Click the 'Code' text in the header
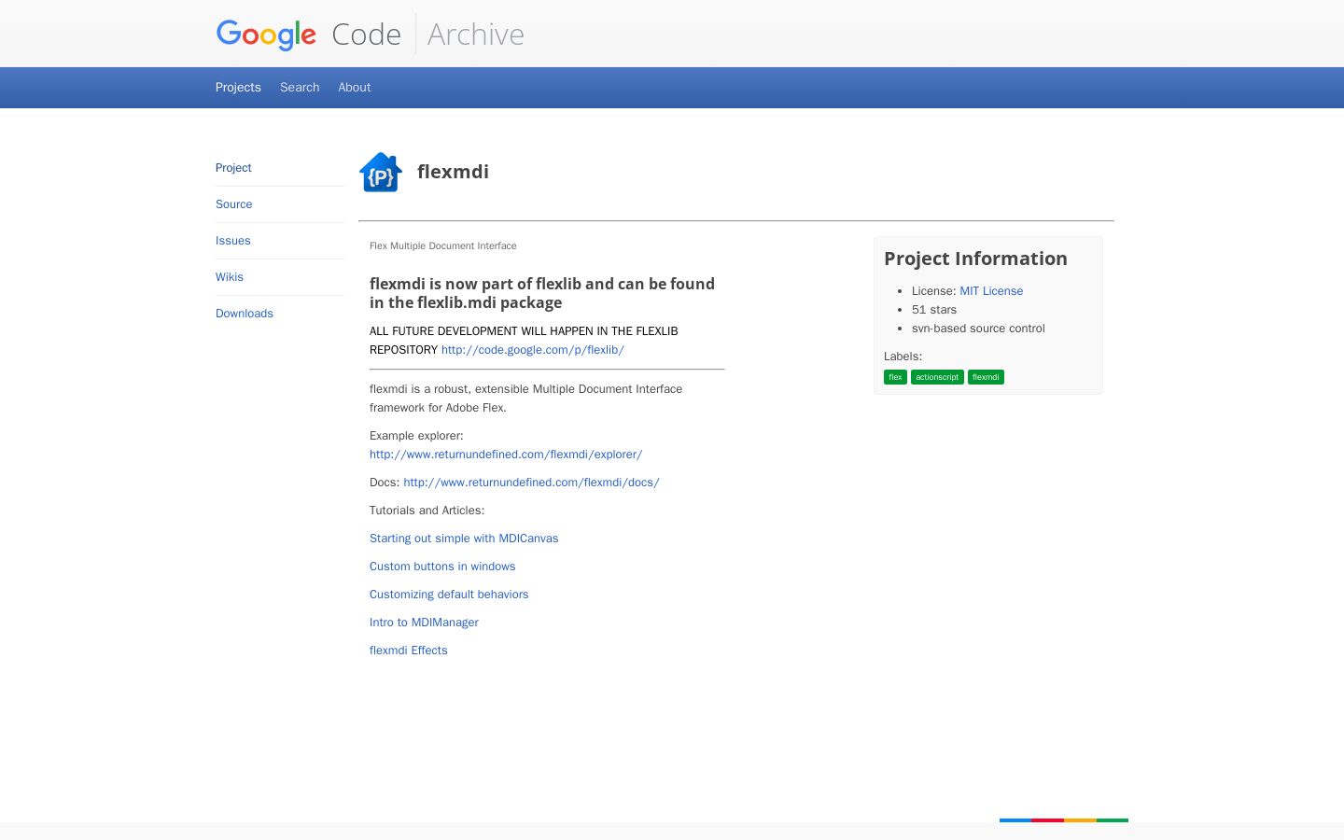Image resolution: width=1344 pixels, height=840 pixels. tap(366, 35)
